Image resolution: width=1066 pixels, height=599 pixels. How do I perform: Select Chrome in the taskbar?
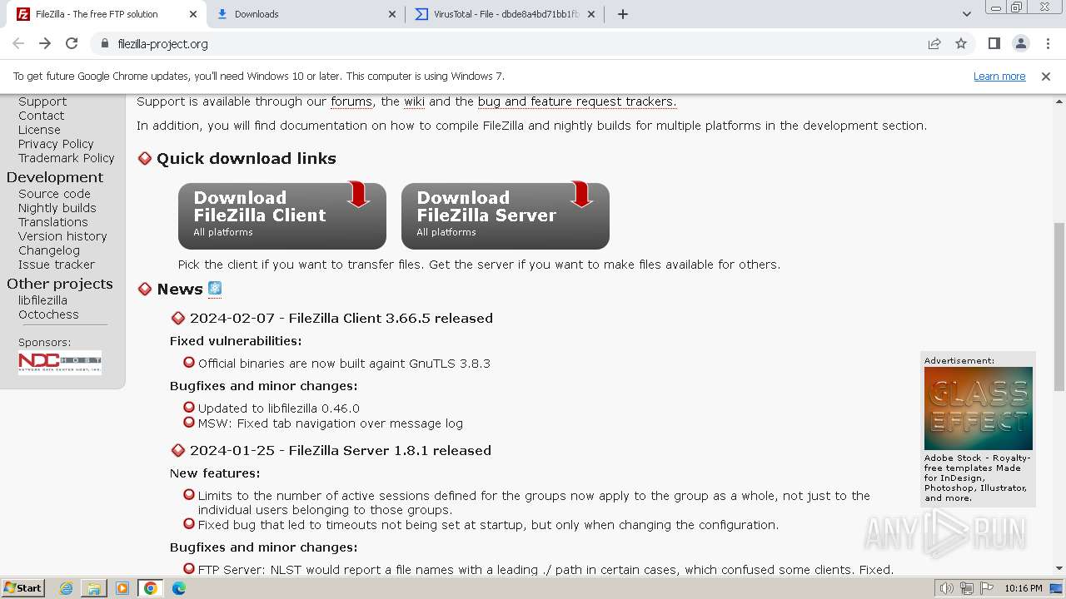151,588
